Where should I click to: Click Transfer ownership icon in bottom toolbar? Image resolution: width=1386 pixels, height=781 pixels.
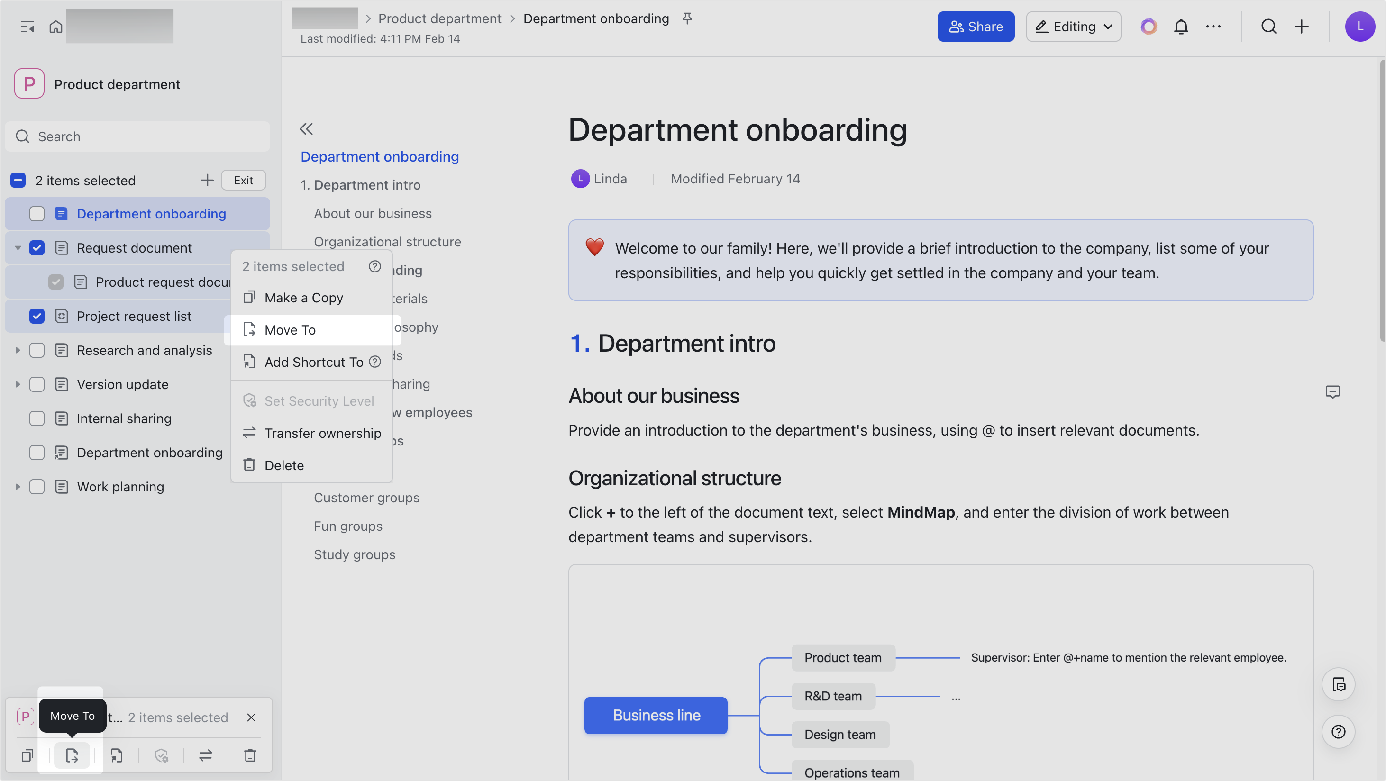[x=206, y=755]
